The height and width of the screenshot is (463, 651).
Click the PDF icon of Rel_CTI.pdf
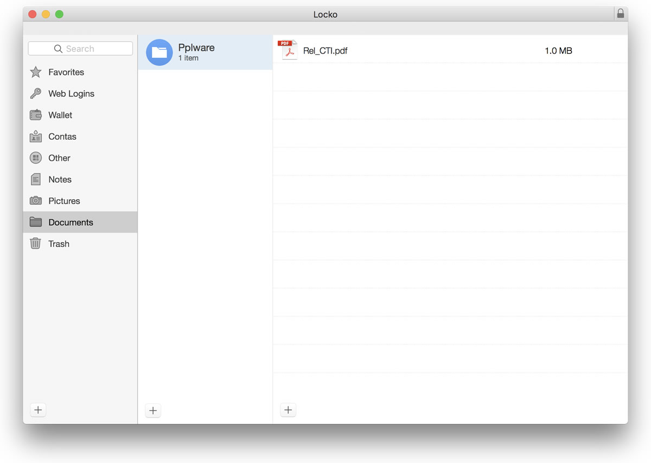point(288,50)
